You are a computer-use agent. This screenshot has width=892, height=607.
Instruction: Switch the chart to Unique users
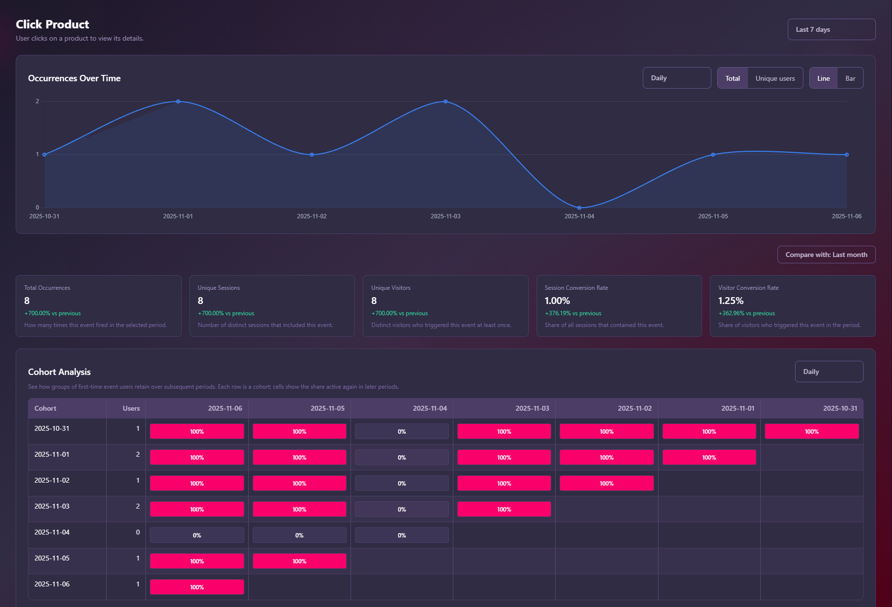(775, 78)
